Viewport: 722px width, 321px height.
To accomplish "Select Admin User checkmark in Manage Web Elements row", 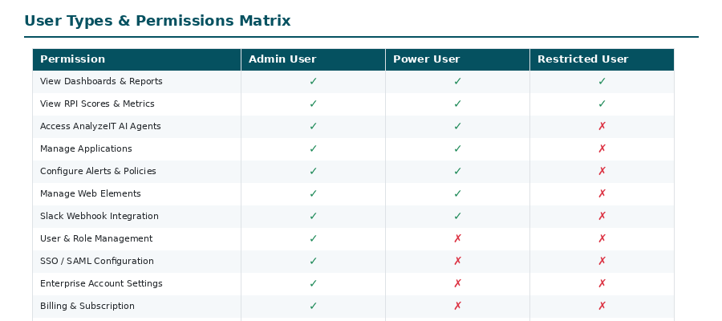I will (313, 194).
